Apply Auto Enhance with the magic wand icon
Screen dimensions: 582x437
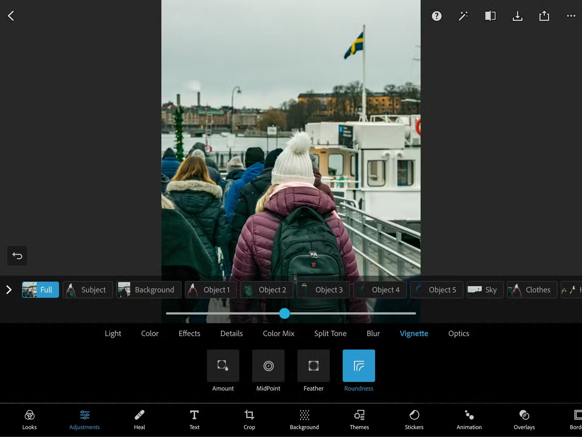click(x=463, y=16)
